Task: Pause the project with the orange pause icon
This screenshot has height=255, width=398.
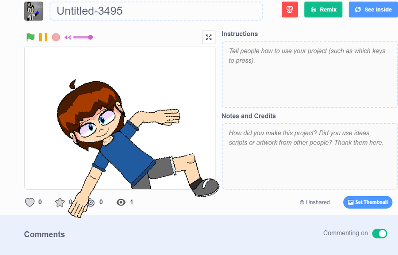Action: [x=43, y=37]
